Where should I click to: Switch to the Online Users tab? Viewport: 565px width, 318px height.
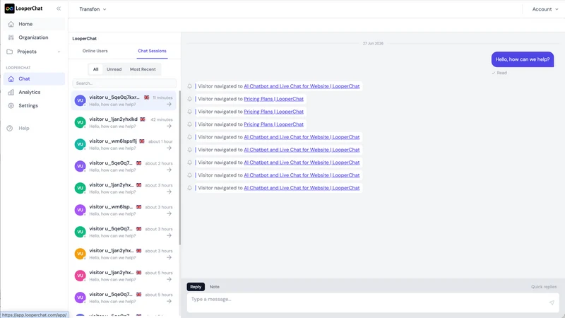coord(95,51)
